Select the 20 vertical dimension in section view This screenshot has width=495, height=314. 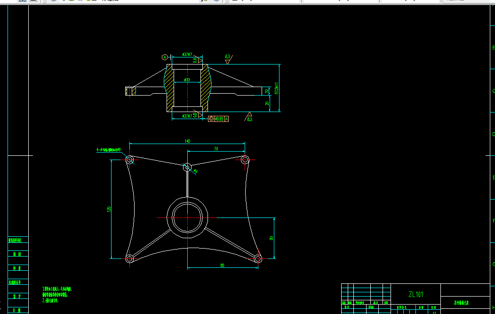267,104
